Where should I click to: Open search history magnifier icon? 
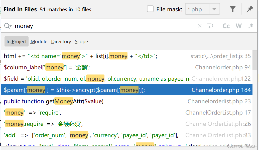(x=8, y=26)
